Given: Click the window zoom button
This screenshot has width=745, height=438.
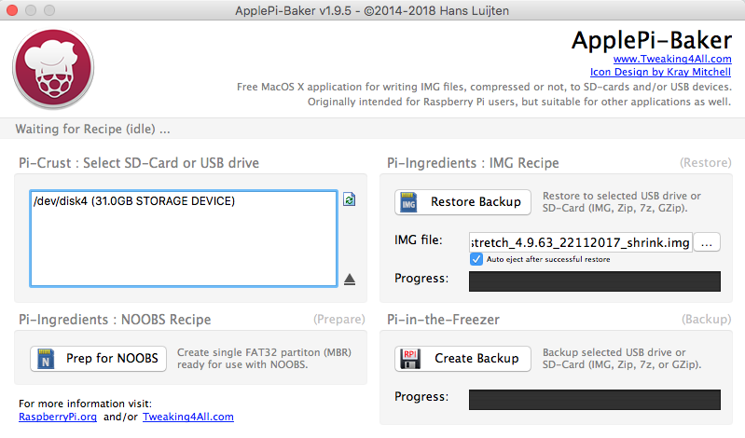Looking at the screenshot, I should [49, 10].
